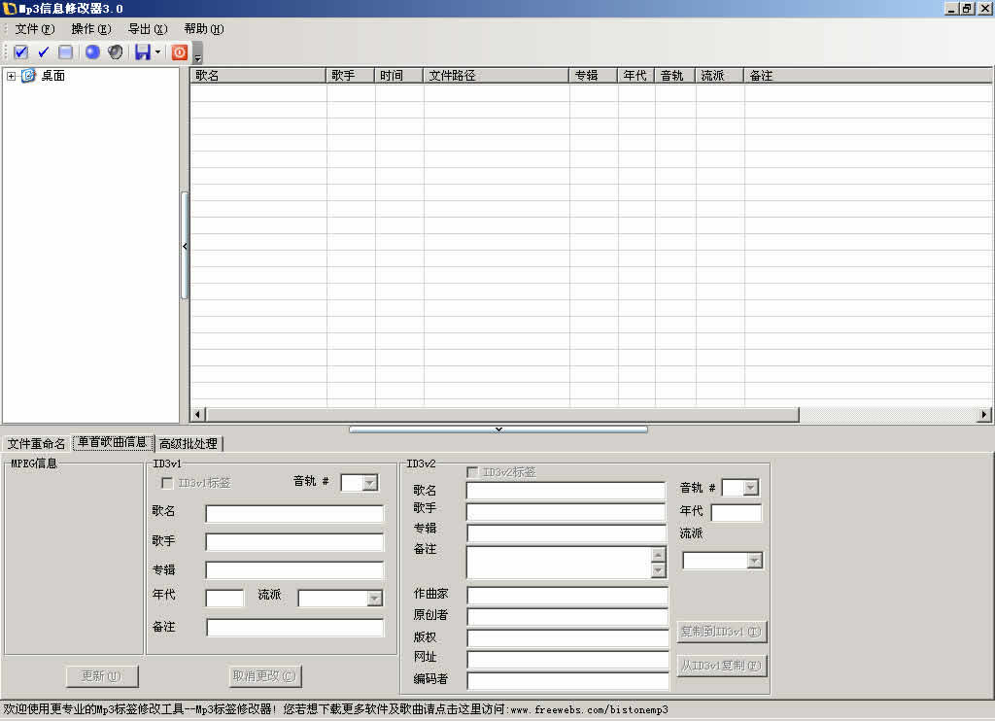The image size is (995, 721).
Task: Click the blue sphere toolbar icon
Action: point(92,52)
